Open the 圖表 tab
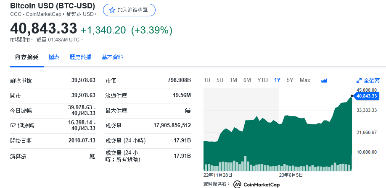This screenshot has width=386, height=188. (x=54, y=57)
